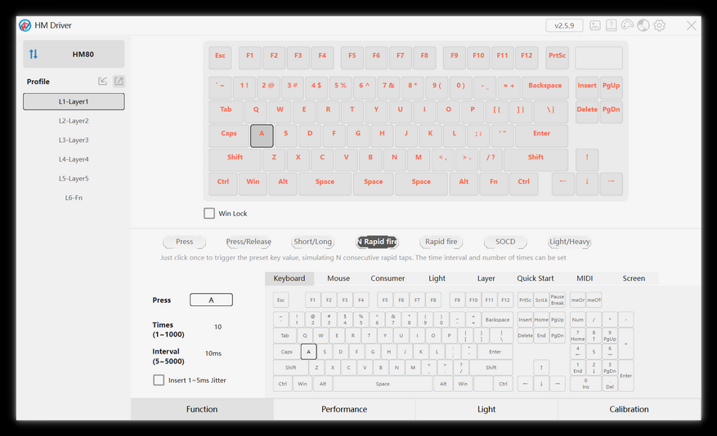Switch to the L4-Layer4 profile

(74, 159)
